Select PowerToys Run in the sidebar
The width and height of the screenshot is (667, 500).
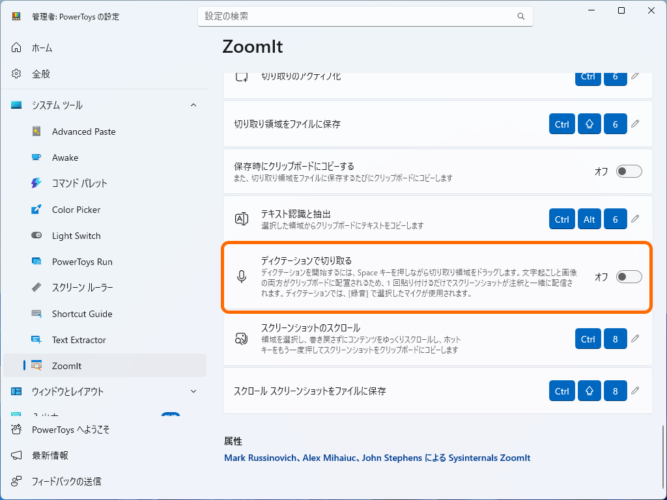(x=105, y=262)
